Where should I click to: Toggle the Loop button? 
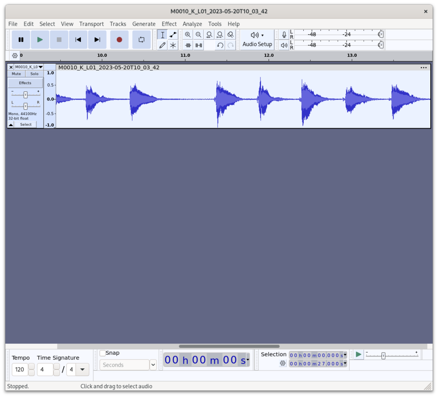tap(141, 40)
